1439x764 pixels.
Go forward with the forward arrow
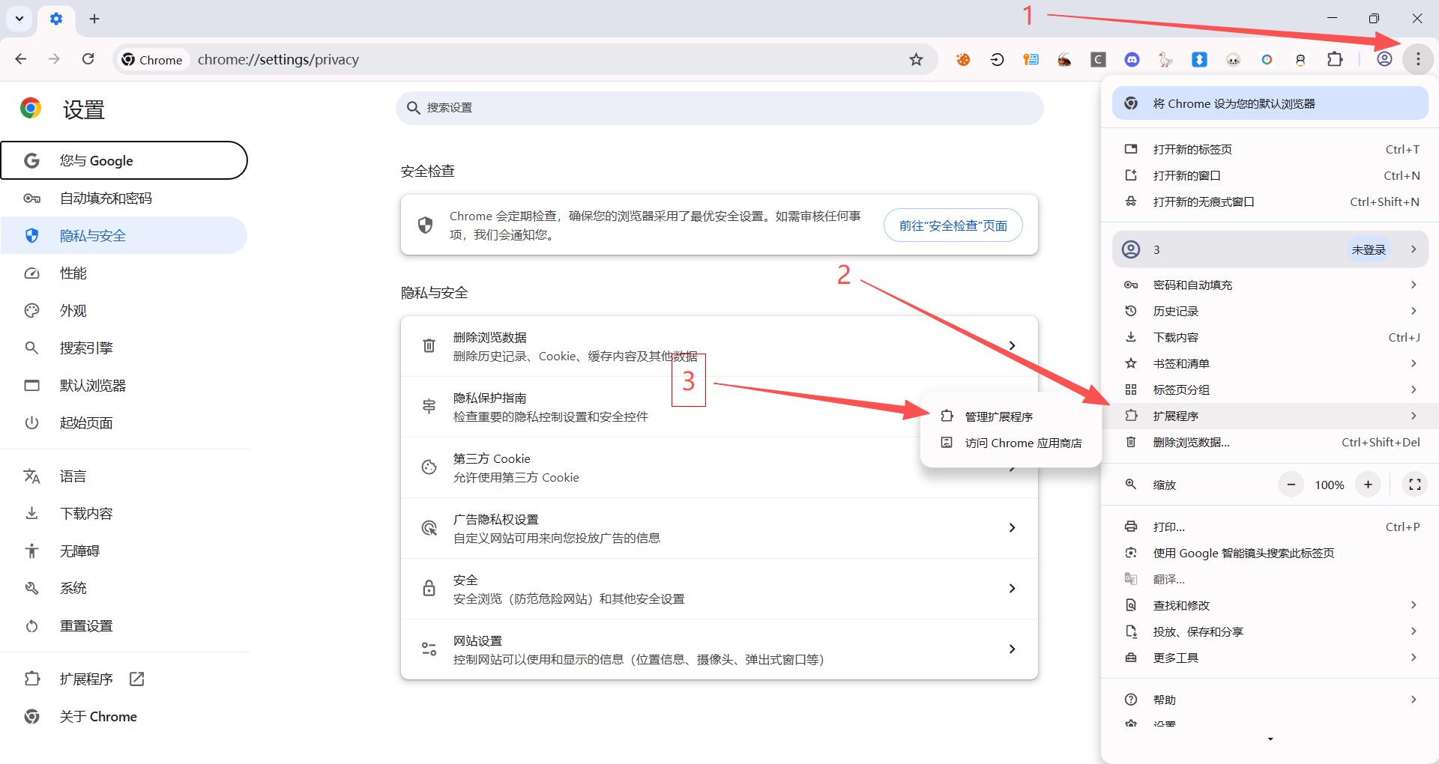[x=54, y=59]
